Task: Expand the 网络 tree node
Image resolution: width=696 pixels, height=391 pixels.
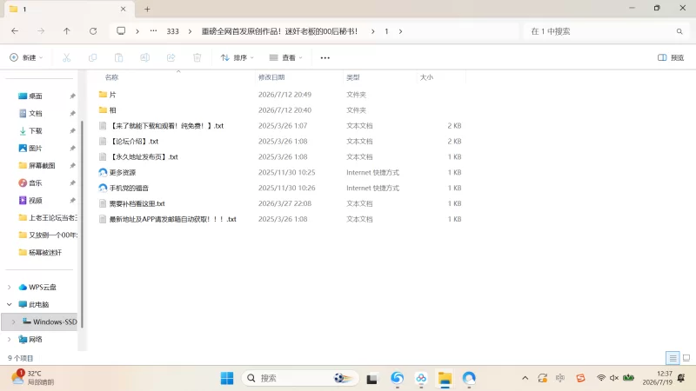Action: coord(10,339)
